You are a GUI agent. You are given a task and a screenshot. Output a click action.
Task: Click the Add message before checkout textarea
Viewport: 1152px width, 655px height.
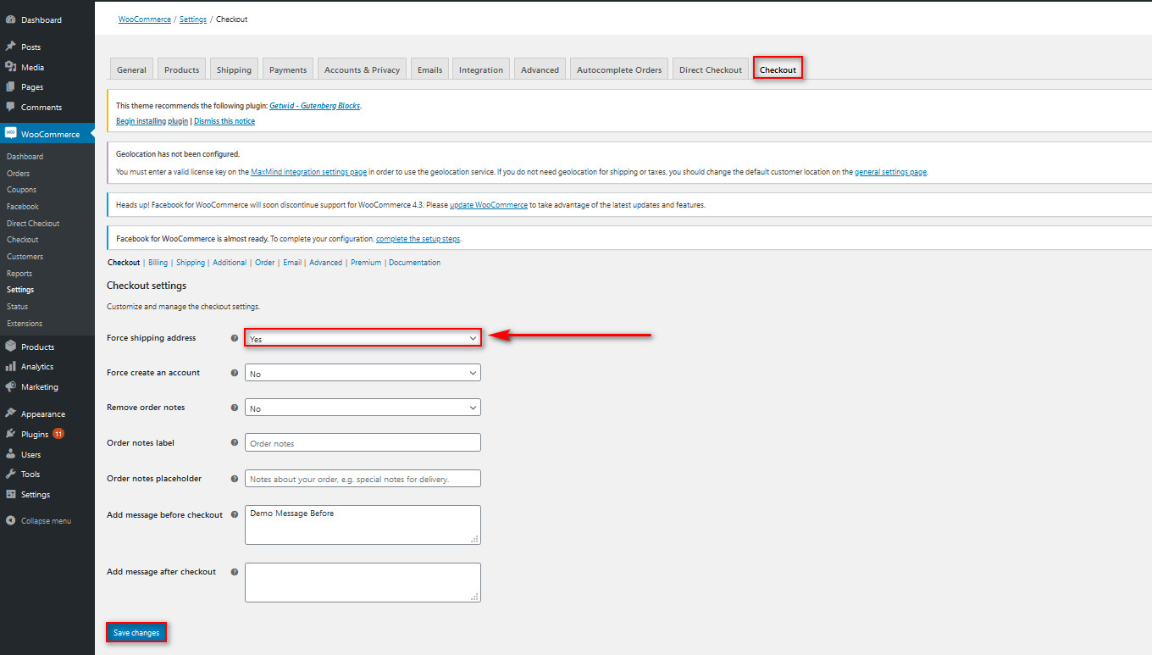tap(363, 525)
